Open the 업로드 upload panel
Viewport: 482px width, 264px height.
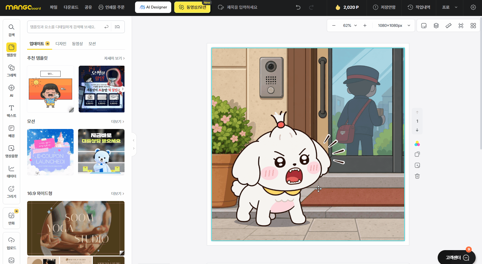click(11, 243)
